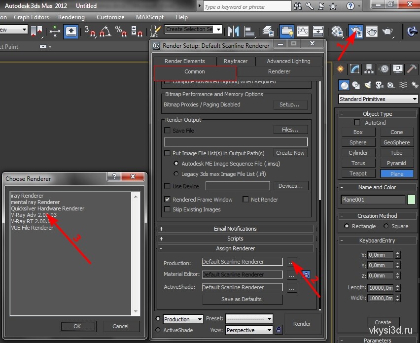The width and height of the screenshot is (420, 343).
Task: Collapse the KeyboardEntry rollout
Action: [x=378, y=240]
